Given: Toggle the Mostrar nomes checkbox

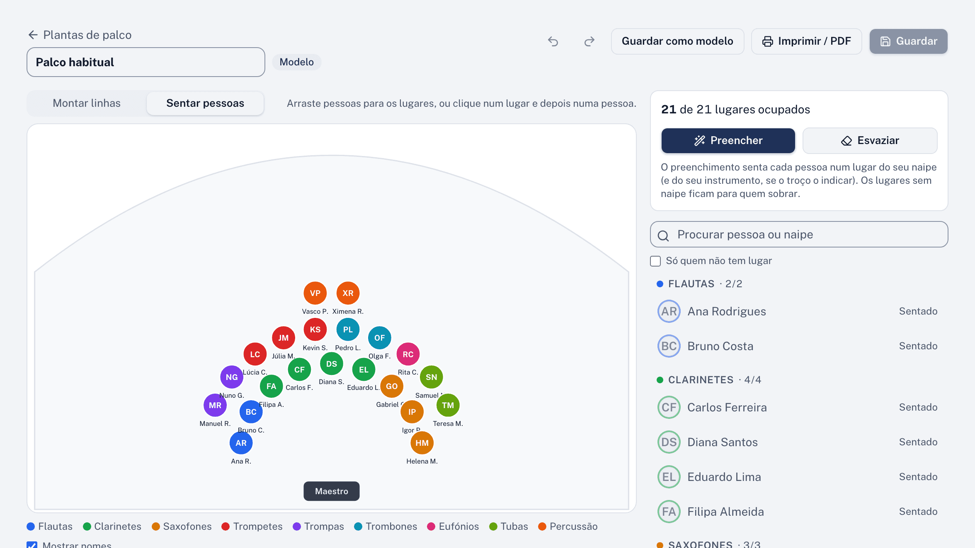Looking at the screenshot, I should click(x=32, y=545).
